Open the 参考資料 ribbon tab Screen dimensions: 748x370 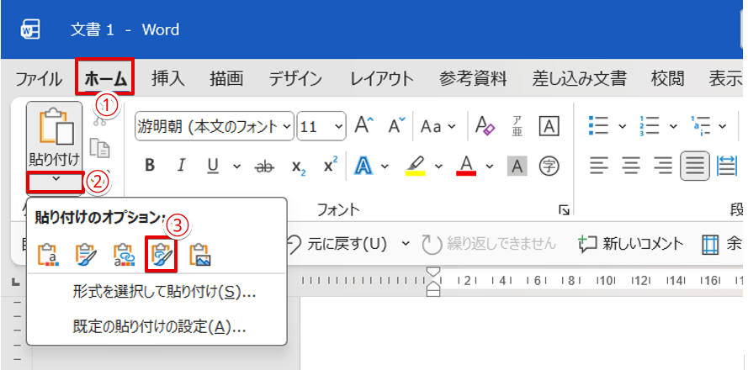pos(473,79)
